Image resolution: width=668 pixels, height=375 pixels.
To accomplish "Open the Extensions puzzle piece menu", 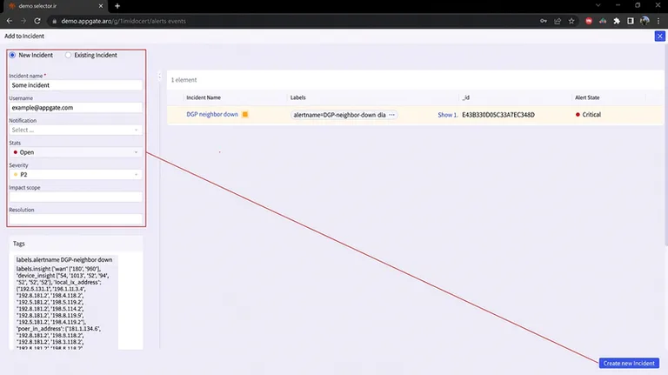I will tap(617, 21).
